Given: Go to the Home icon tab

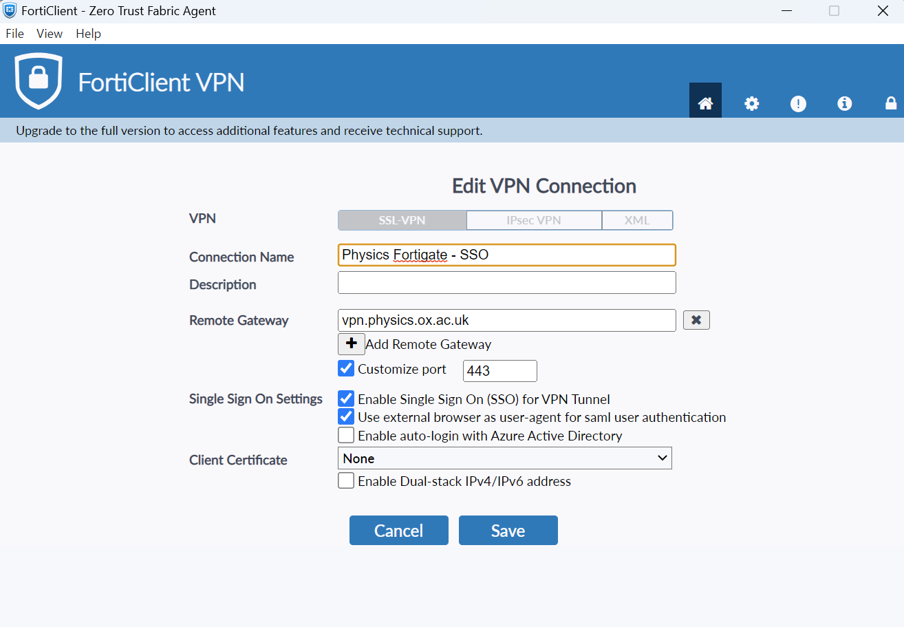Looking at the screenshot, I should [x=705, y=103].
